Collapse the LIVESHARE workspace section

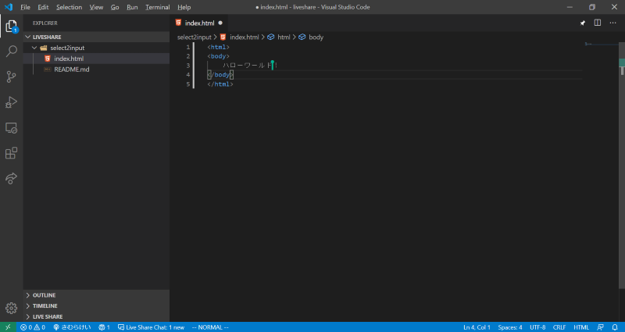(28, 37)
